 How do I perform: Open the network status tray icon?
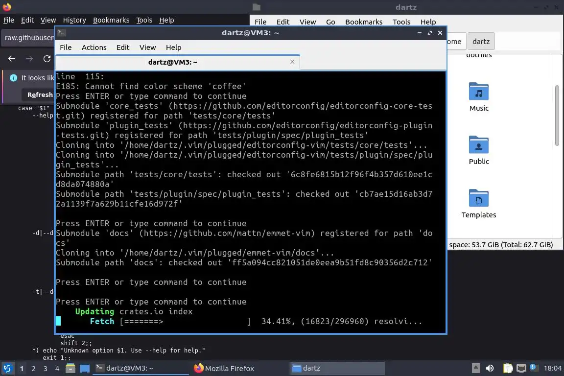[521, 368]
